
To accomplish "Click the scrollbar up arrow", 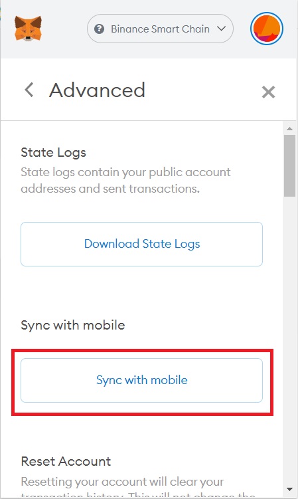I will (x=289, y=128).
